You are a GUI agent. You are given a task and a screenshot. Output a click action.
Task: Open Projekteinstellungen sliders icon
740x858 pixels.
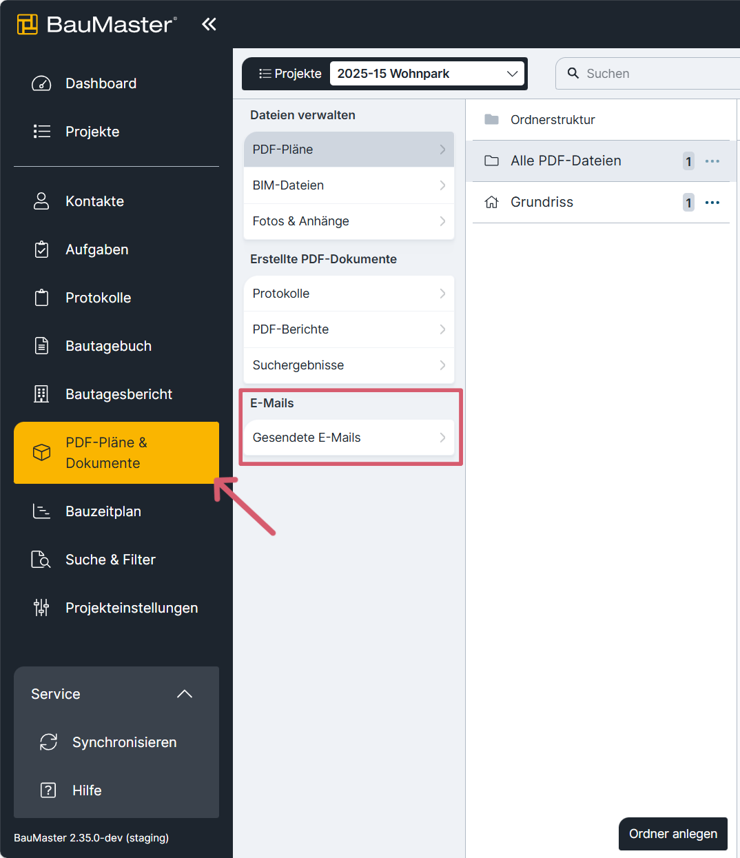click(x=41, y=608)
